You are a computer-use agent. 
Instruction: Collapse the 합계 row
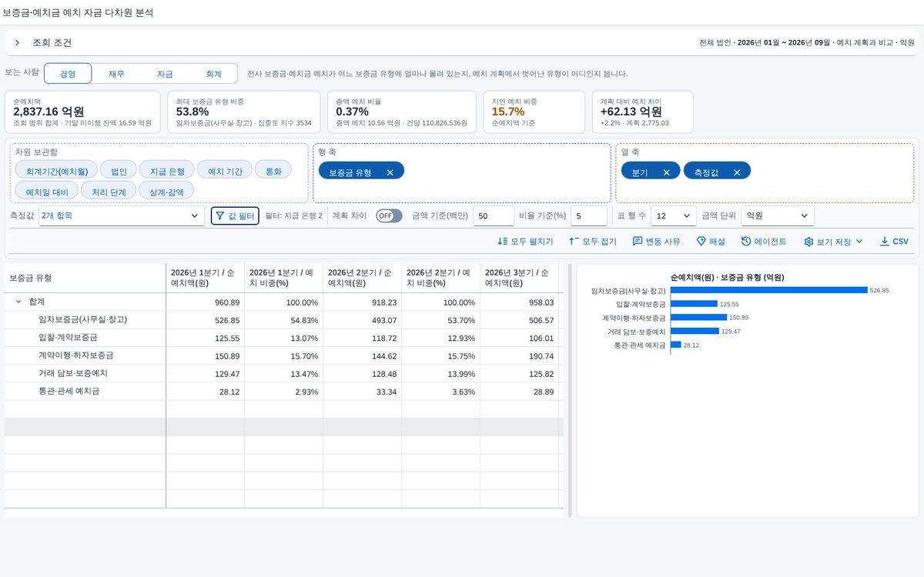point(18,302)
